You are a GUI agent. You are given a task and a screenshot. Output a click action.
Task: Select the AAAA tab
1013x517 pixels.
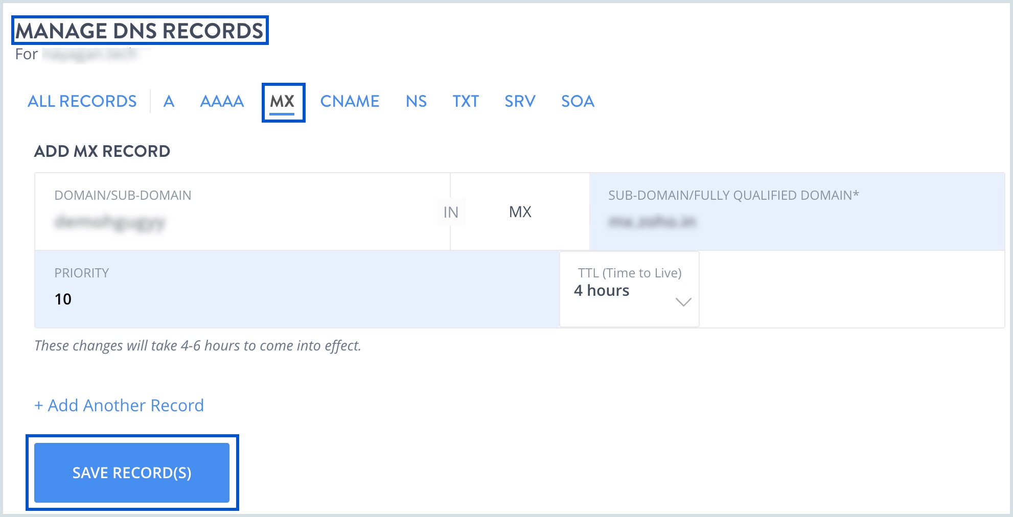coord(222,101)
